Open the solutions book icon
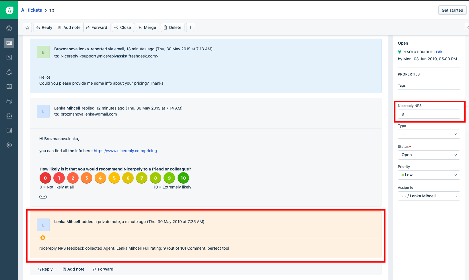Viewport: 469px width, 280px height. (x=9, y=87)
